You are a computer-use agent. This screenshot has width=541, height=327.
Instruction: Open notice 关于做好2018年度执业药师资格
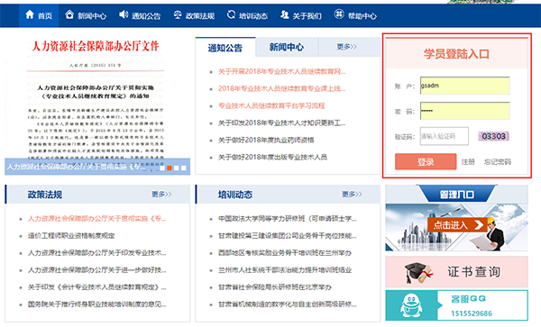coord(266,140)
